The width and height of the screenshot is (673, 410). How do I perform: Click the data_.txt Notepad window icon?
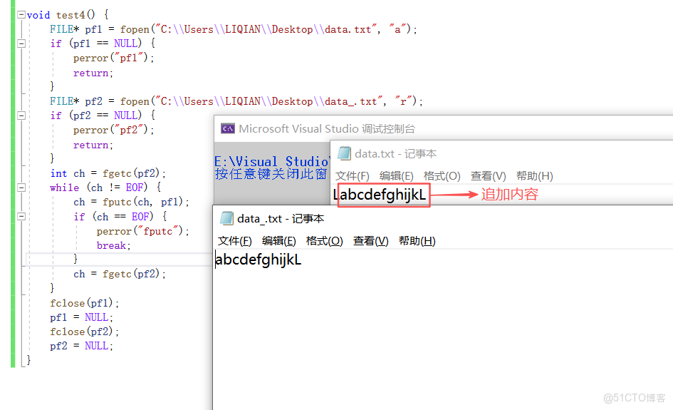pos(226,218)
